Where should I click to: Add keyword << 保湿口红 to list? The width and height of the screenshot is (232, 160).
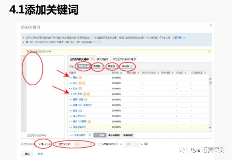[75, 110]
